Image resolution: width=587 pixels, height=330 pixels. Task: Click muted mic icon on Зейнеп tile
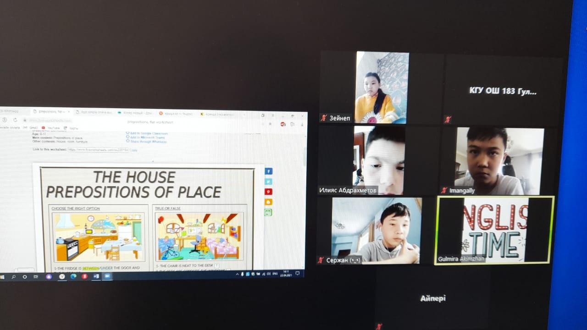pyautogui.click(x=324, y=118)
